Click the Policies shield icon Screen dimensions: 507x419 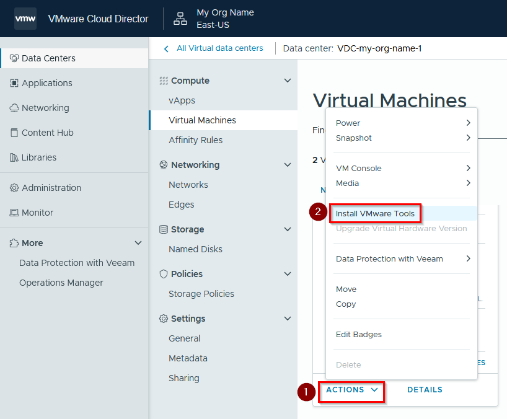coord(164,274)
